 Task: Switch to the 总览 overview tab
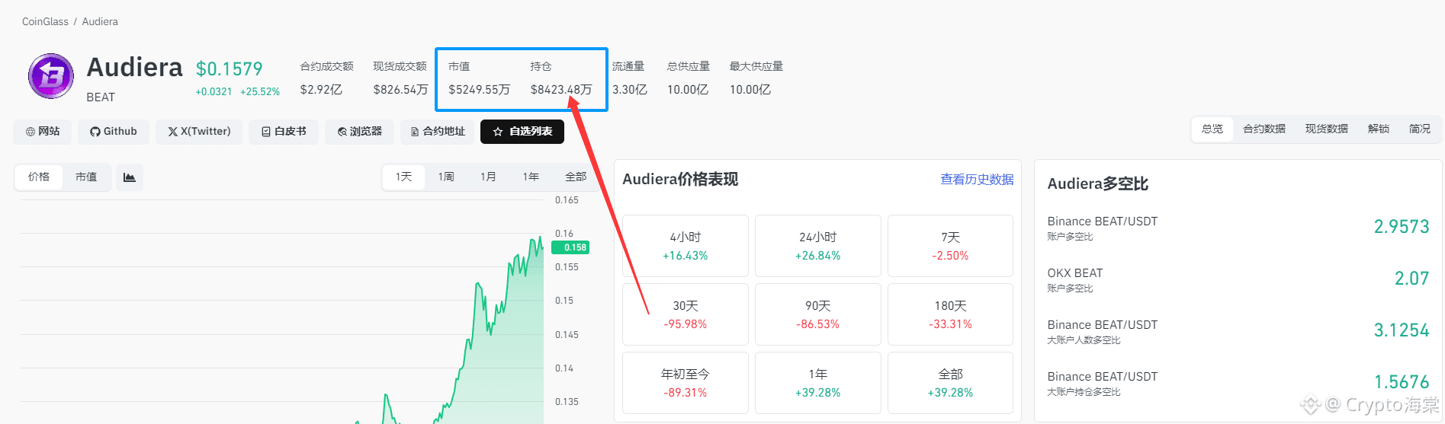click(1212, 129)
